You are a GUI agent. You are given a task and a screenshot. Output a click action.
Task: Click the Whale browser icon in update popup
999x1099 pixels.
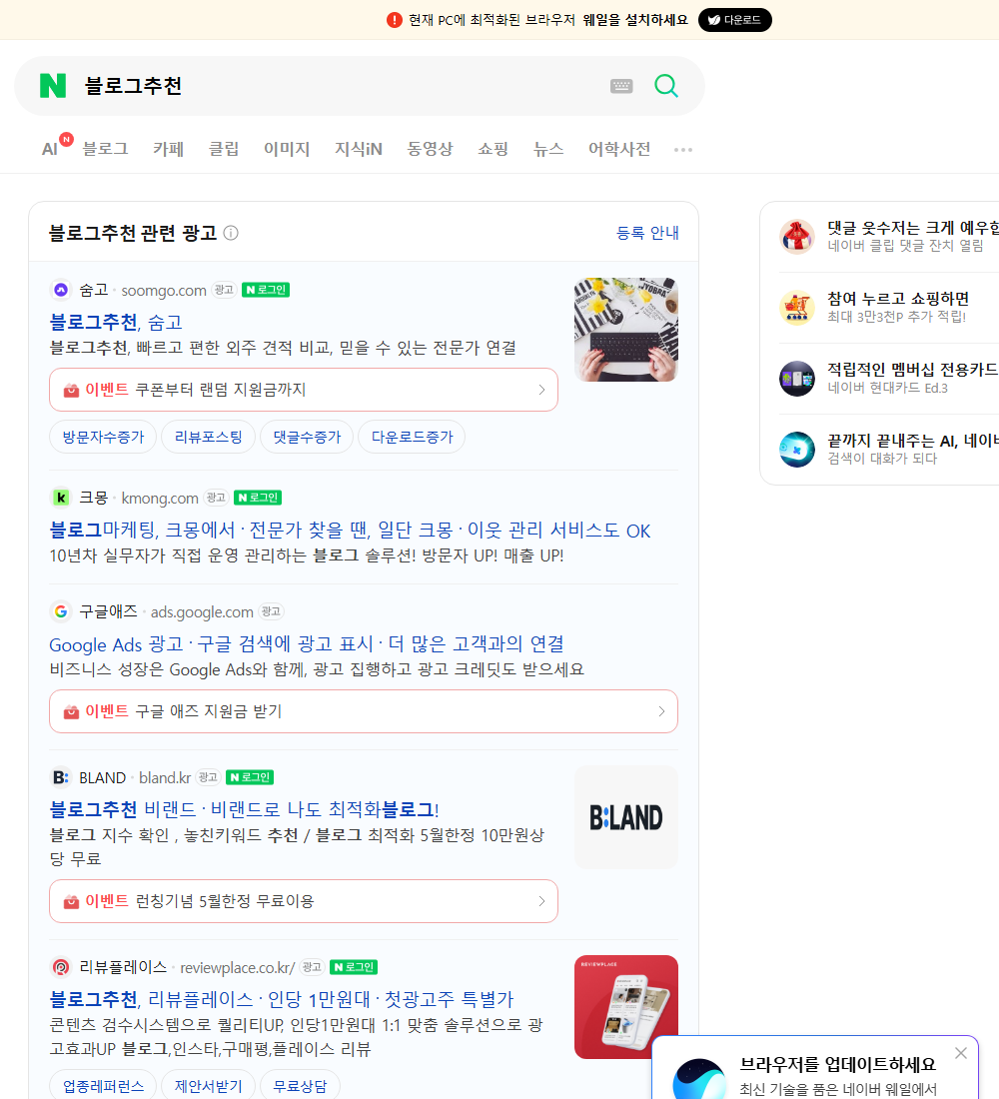click(x=699, y=1079)
